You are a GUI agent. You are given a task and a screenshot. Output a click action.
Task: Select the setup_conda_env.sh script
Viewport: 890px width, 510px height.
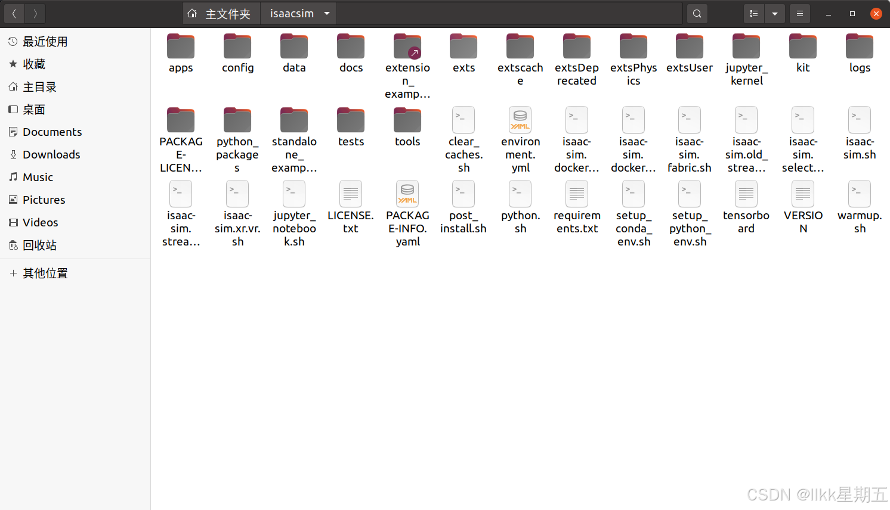(x=633, y=214)
